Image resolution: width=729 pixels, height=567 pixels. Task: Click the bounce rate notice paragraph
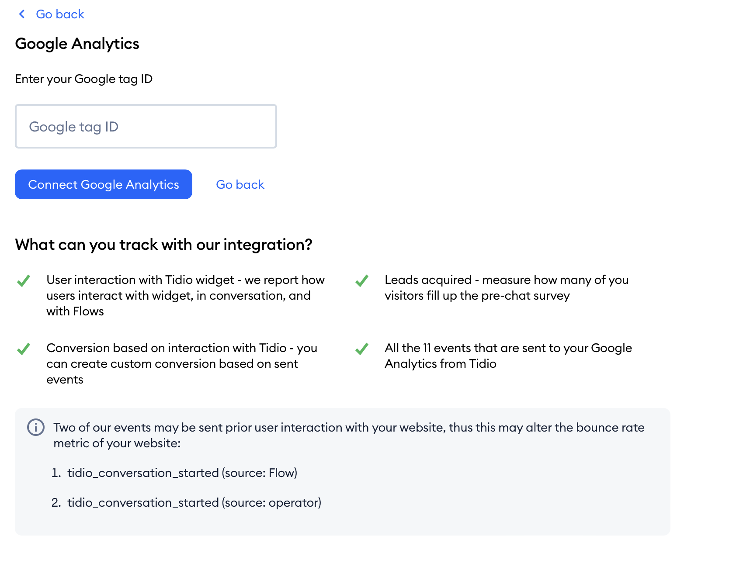coord(349,435)
